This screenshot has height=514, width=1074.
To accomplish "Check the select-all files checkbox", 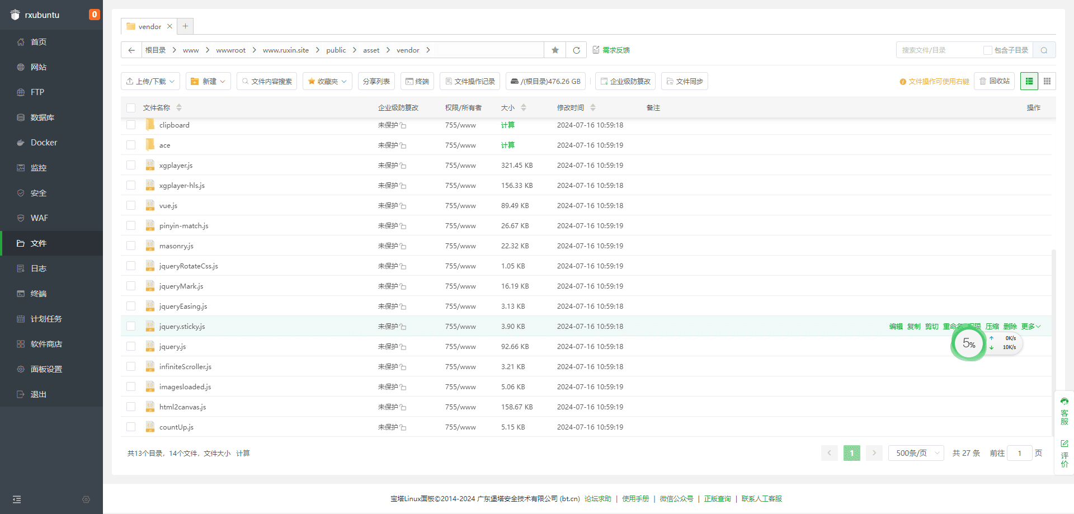I will point(131,108).
